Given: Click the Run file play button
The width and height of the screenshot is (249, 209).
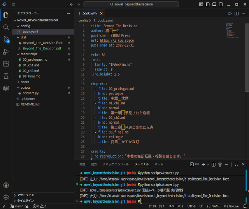Looking at the screenshot, I should [230, 13].
